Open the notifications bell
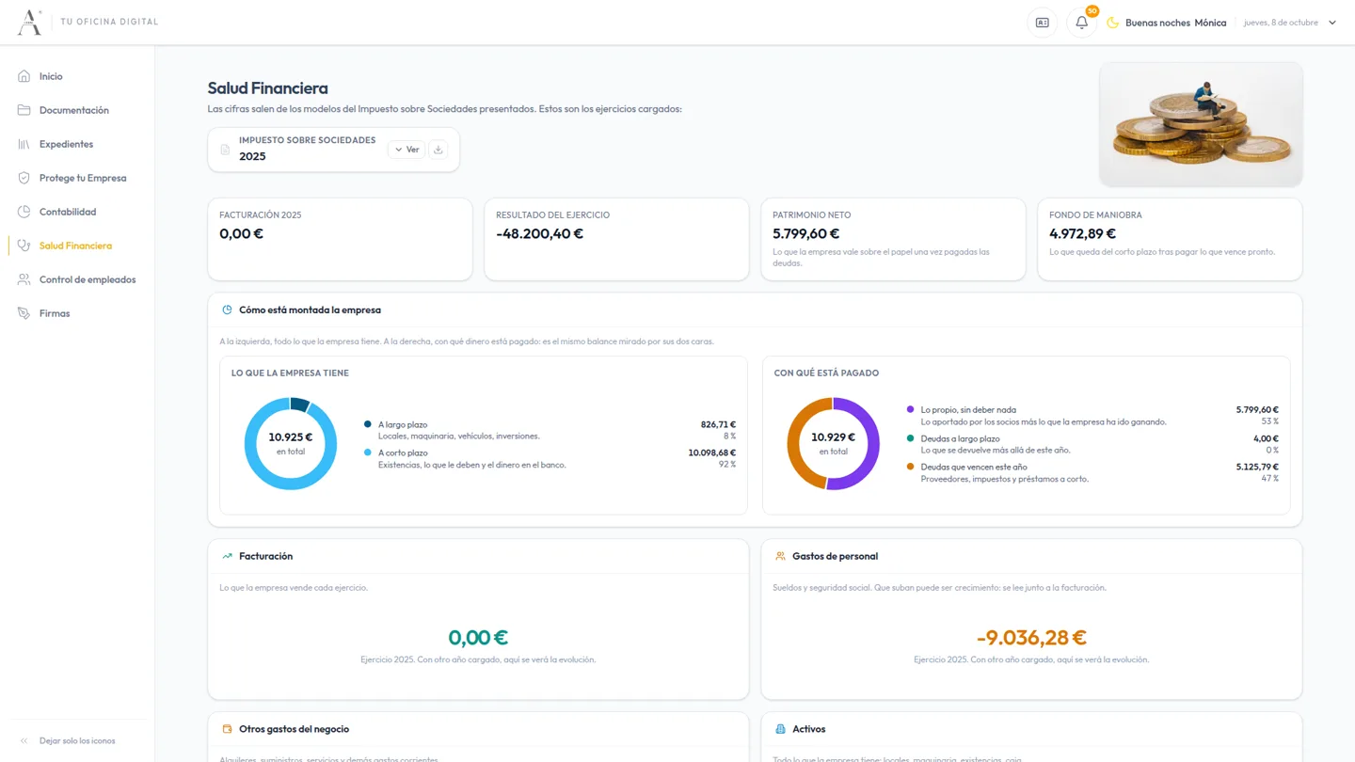1355x762 pixels. (1081, 23)
